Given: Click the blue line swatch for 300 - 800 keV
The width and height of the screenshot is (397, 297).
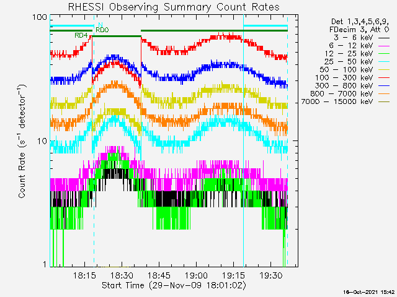Looking at the screenshot, I should click(384, 86).
